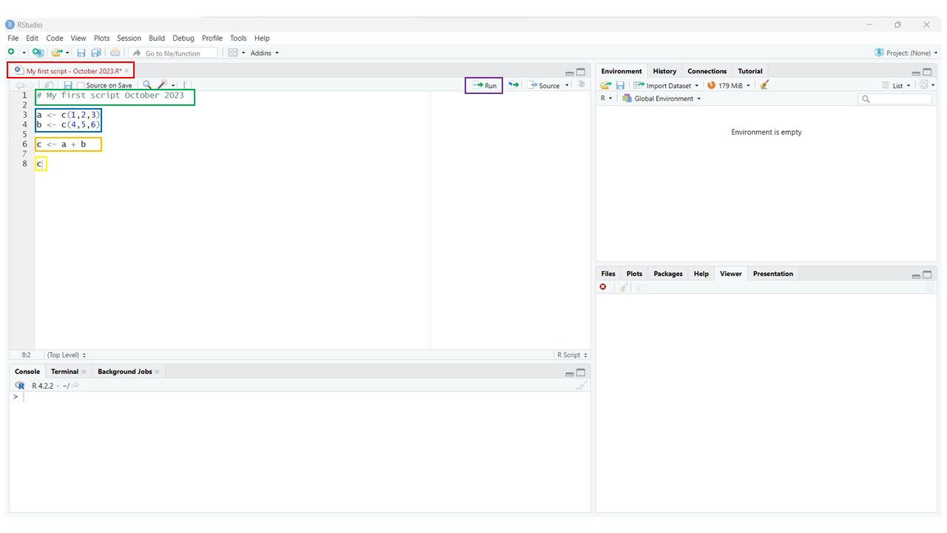Open the Session menu

pos(129,38)
